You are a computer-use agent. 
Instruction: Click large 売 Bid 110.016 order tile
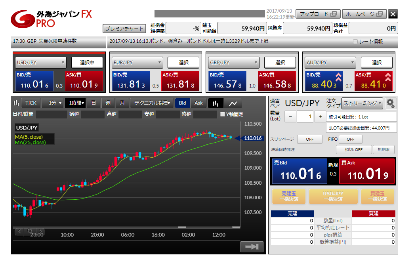tap(300, 171)
